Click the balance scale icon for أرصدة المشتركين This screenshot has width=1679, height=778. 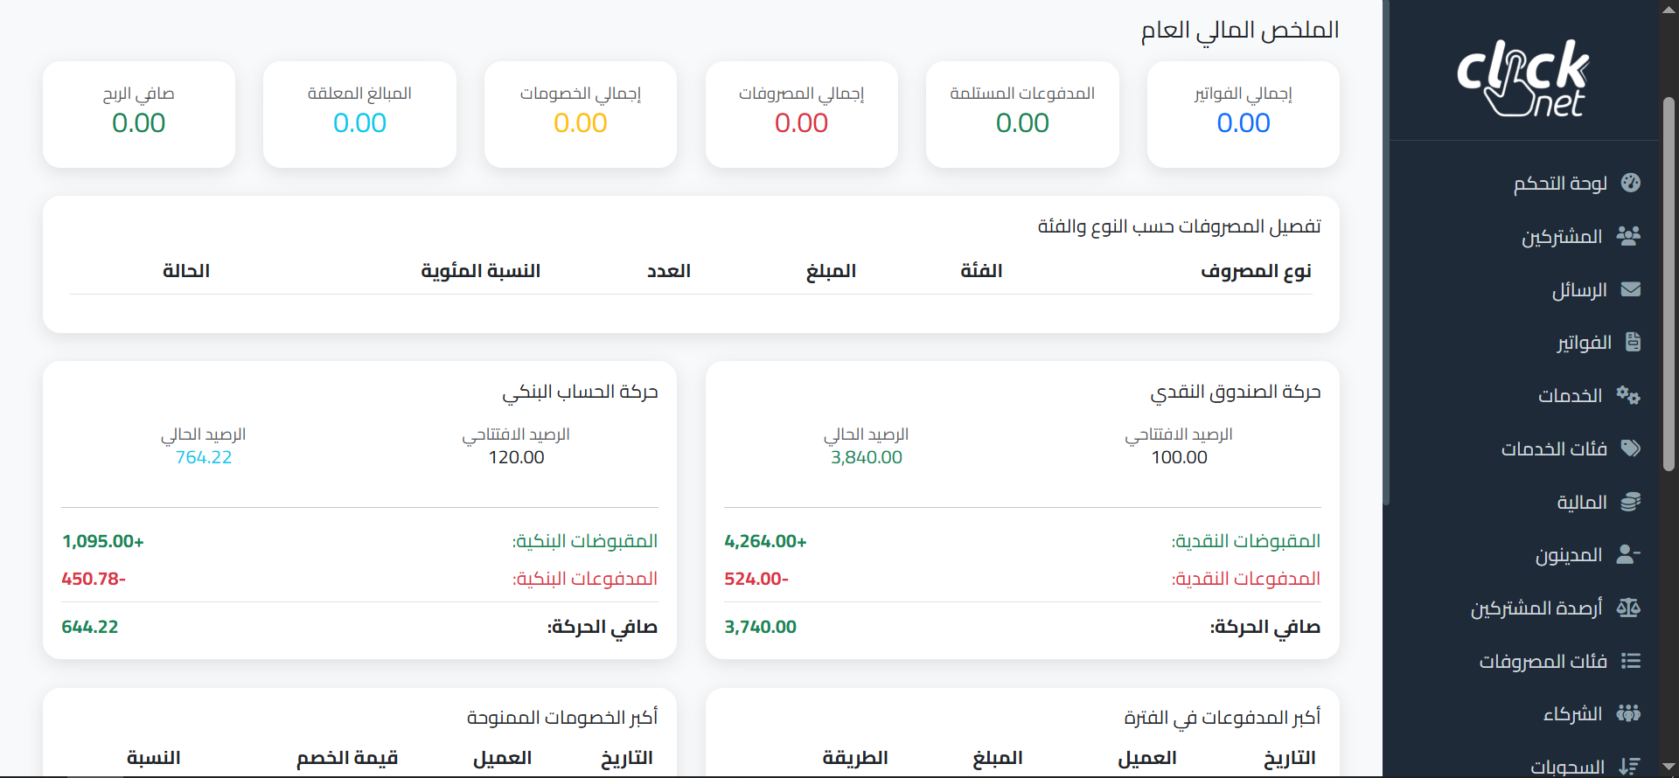coord(1630,608)
